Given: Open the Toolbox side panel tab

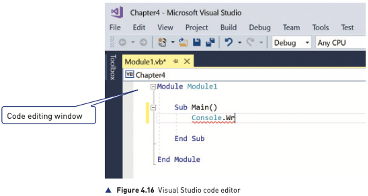Looking at the screenshot, I should coord(113,67).
